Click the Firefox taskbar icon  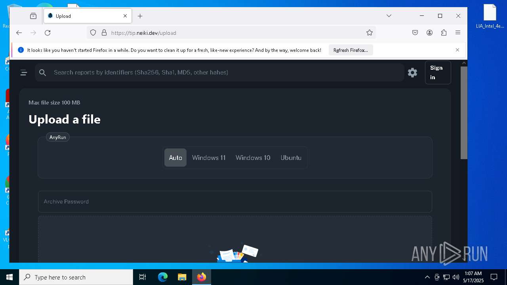point(201,277)
